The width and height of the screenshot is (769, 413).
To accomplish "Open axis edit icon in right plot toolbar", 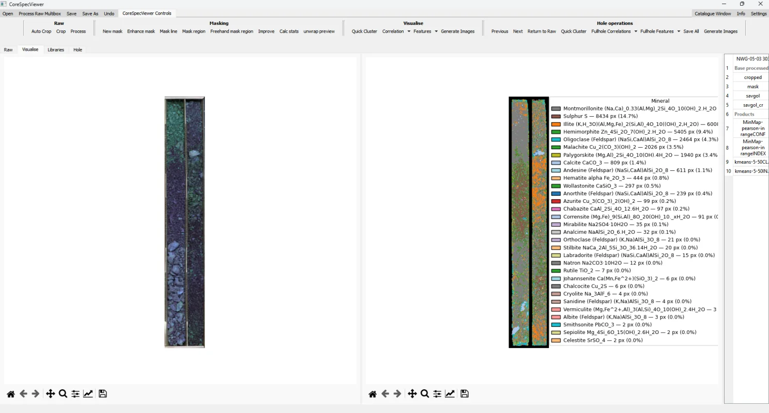I will [x=450, y=394].
